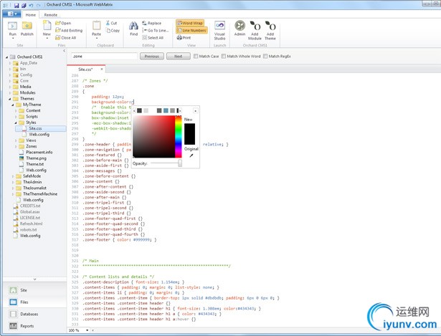Collapse the Orchard CMS1 root node
The width and height of the screenshot is (441, 336).
pos(7,57)
